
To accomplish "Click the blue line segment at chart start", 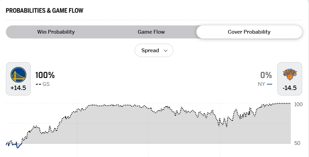I will 14,145.
